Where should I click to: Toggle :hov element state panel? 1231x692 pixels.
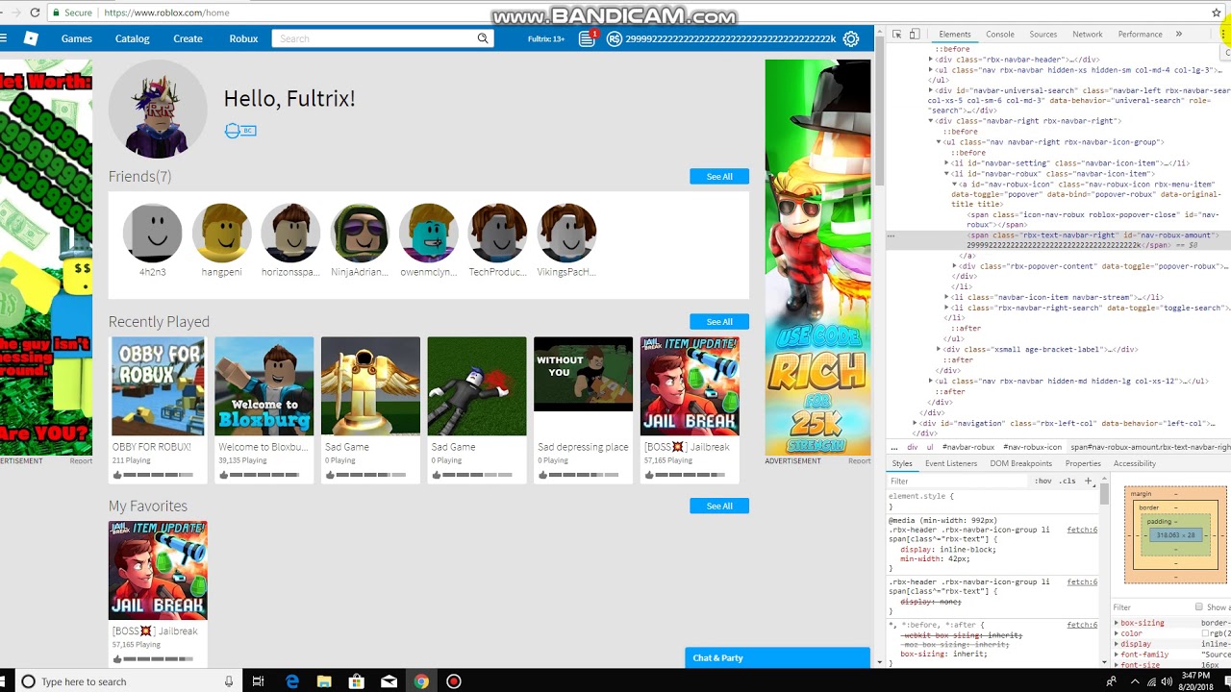coord(1043,481)
